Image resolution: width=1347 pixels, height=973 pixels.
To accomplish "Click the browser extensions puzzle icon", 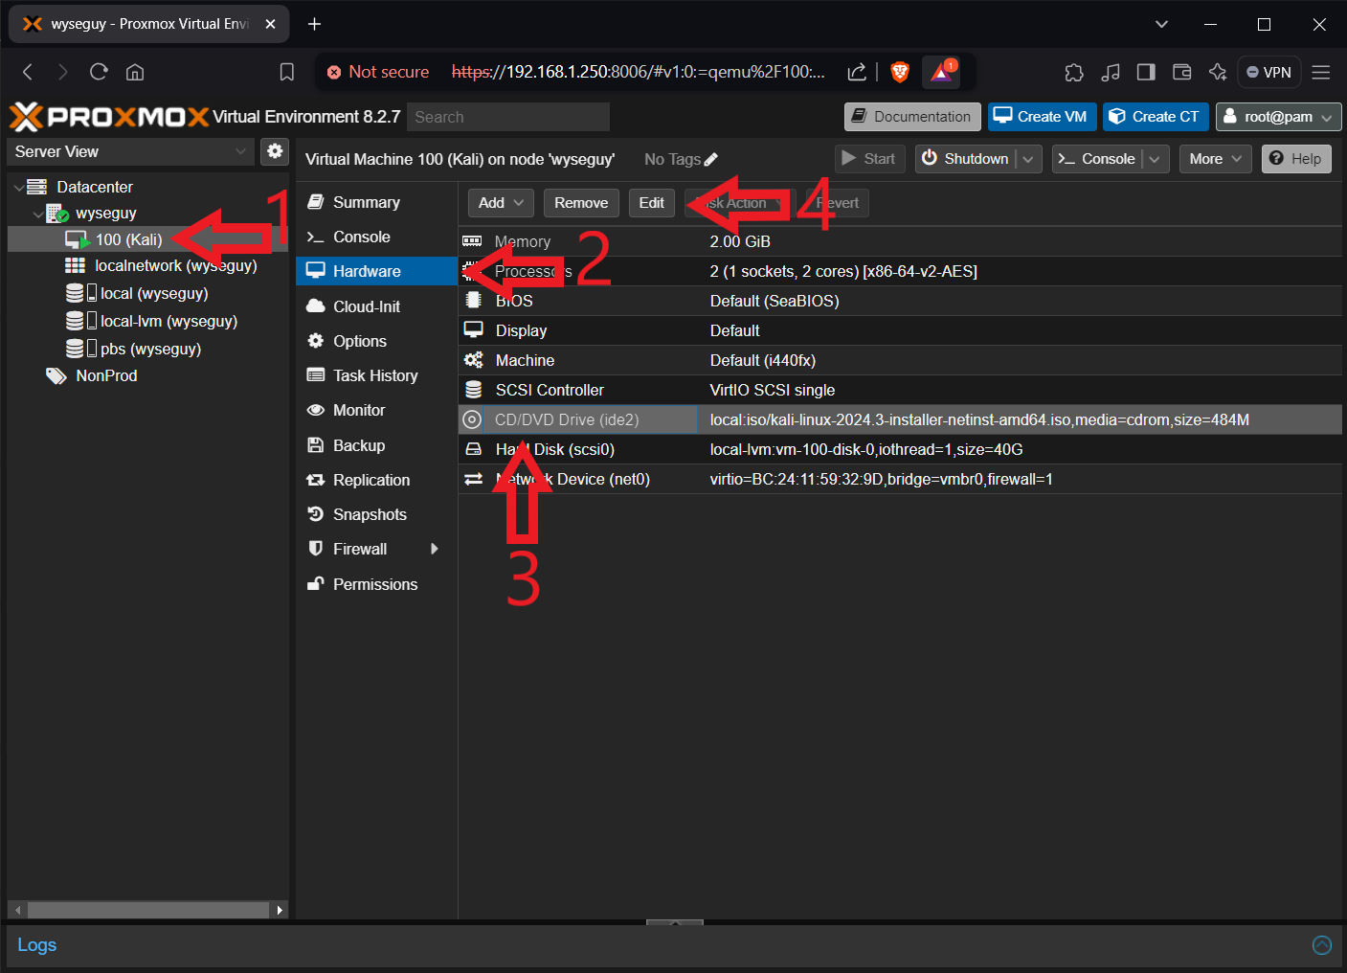I will tap(1074, 72).
